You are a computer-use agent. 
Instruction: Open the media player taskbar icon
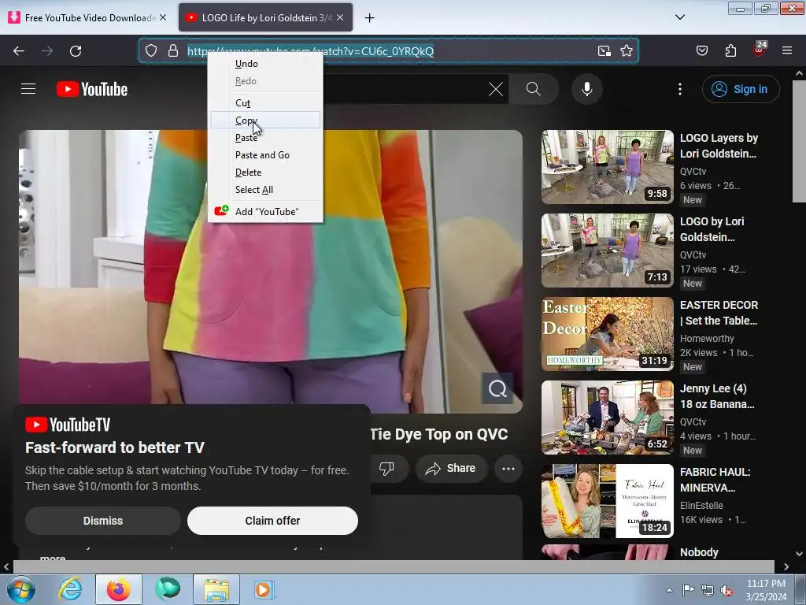[264, 589]
